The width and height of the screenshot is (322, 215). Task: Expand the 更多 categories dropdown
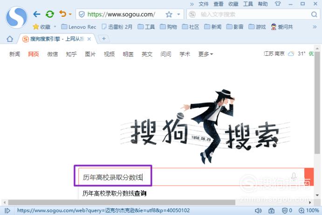coord(206,54)
